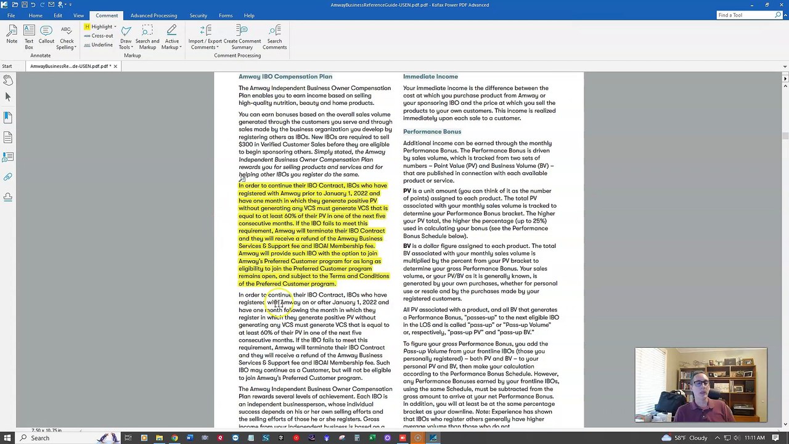
Task: Select the Note annotation tool
Action: click(x=12, y=35)
